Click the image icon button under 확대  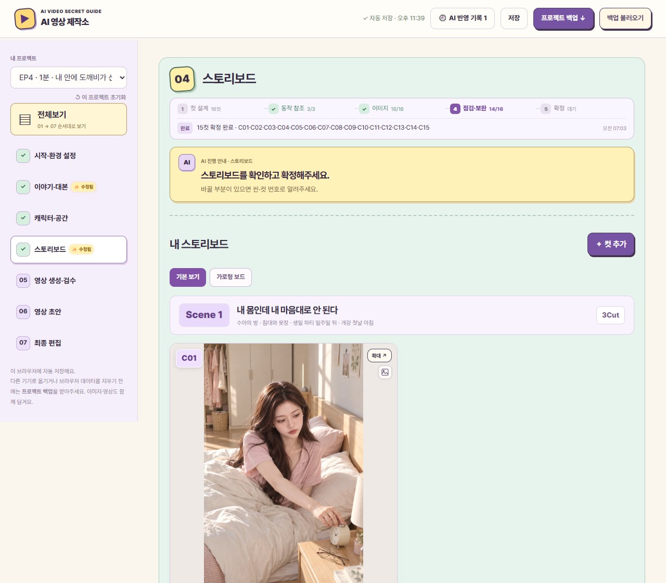(385, 372)
